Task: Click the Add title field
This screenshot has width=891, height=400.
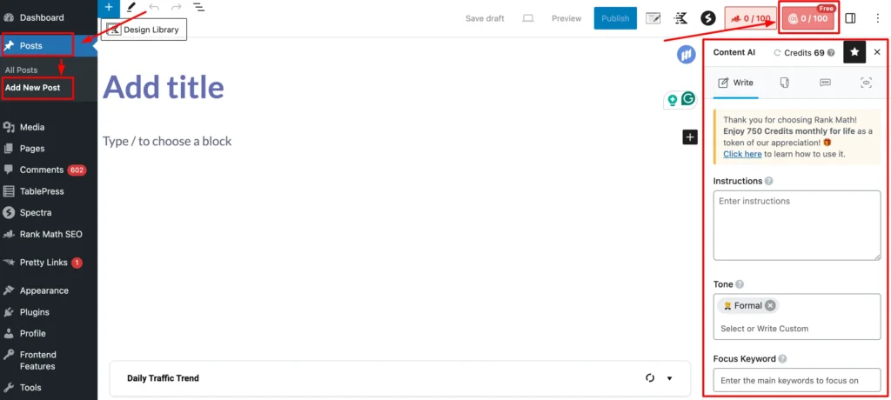Action: coord(163,87)
